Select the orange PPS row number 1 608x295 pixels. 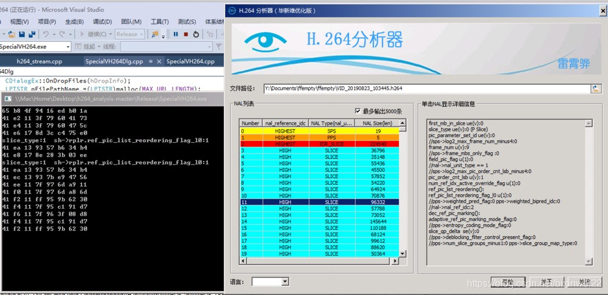[x=320, y=137]
